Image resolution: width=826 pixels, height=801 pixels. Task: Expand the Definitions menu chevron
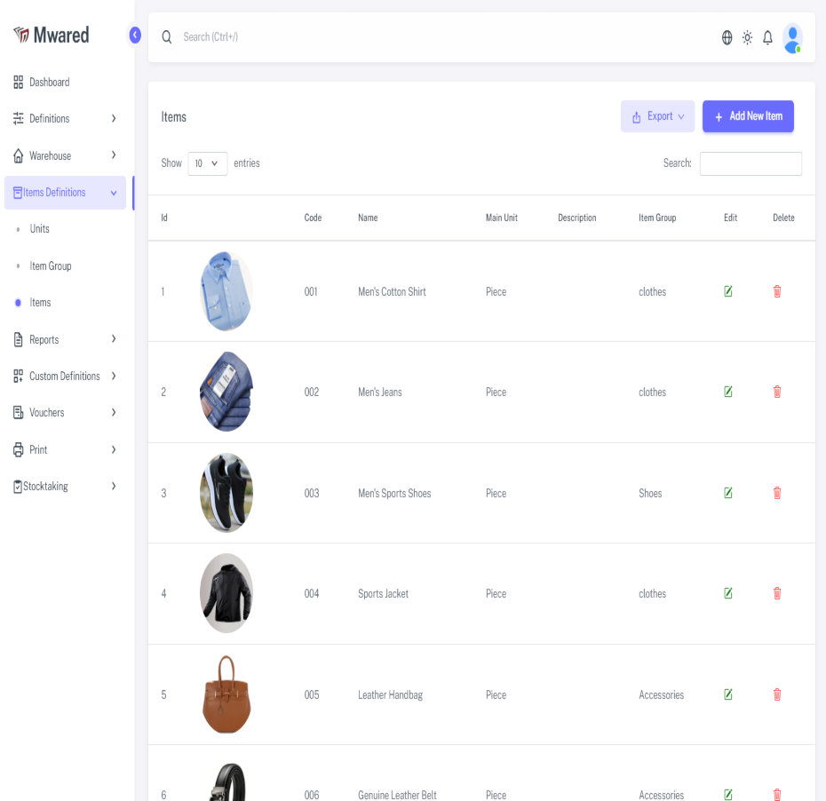point(114,118)
